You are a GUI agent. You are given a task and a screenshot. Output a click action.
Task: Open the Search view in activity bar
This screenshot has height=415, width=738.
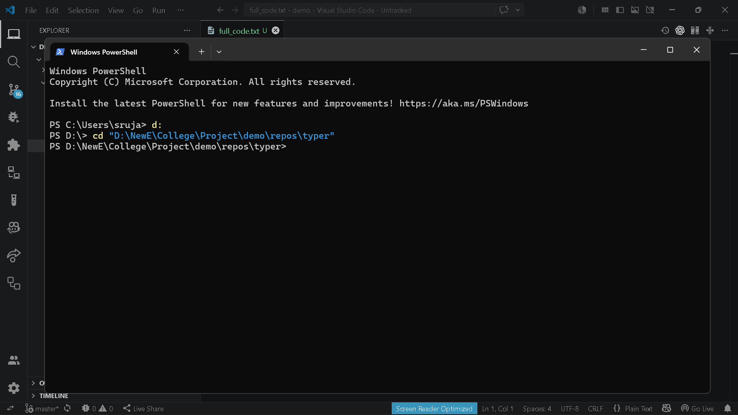[14, 62]
